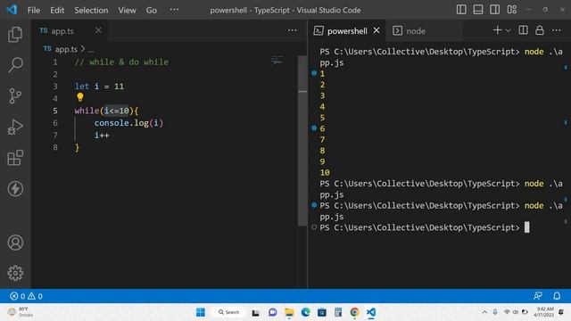Viewport: 571px width, 321px height.
Task: Open the Chat app on taskbar
Action: tap(272, 312)
